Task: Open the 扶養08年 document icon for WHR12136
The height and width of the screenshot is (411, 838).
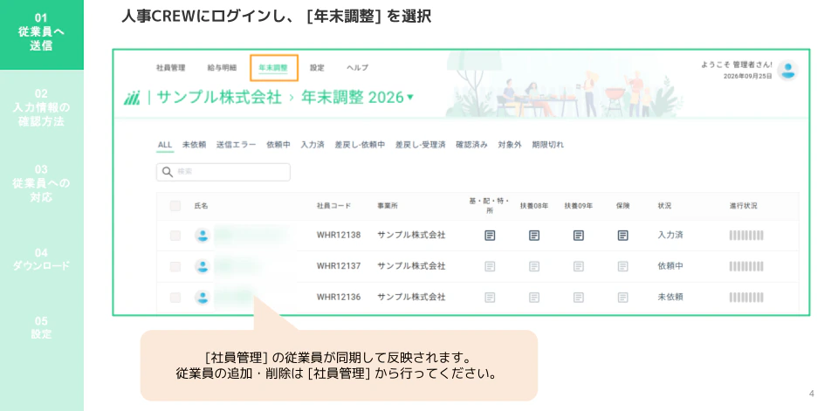Action: point(534,298)
